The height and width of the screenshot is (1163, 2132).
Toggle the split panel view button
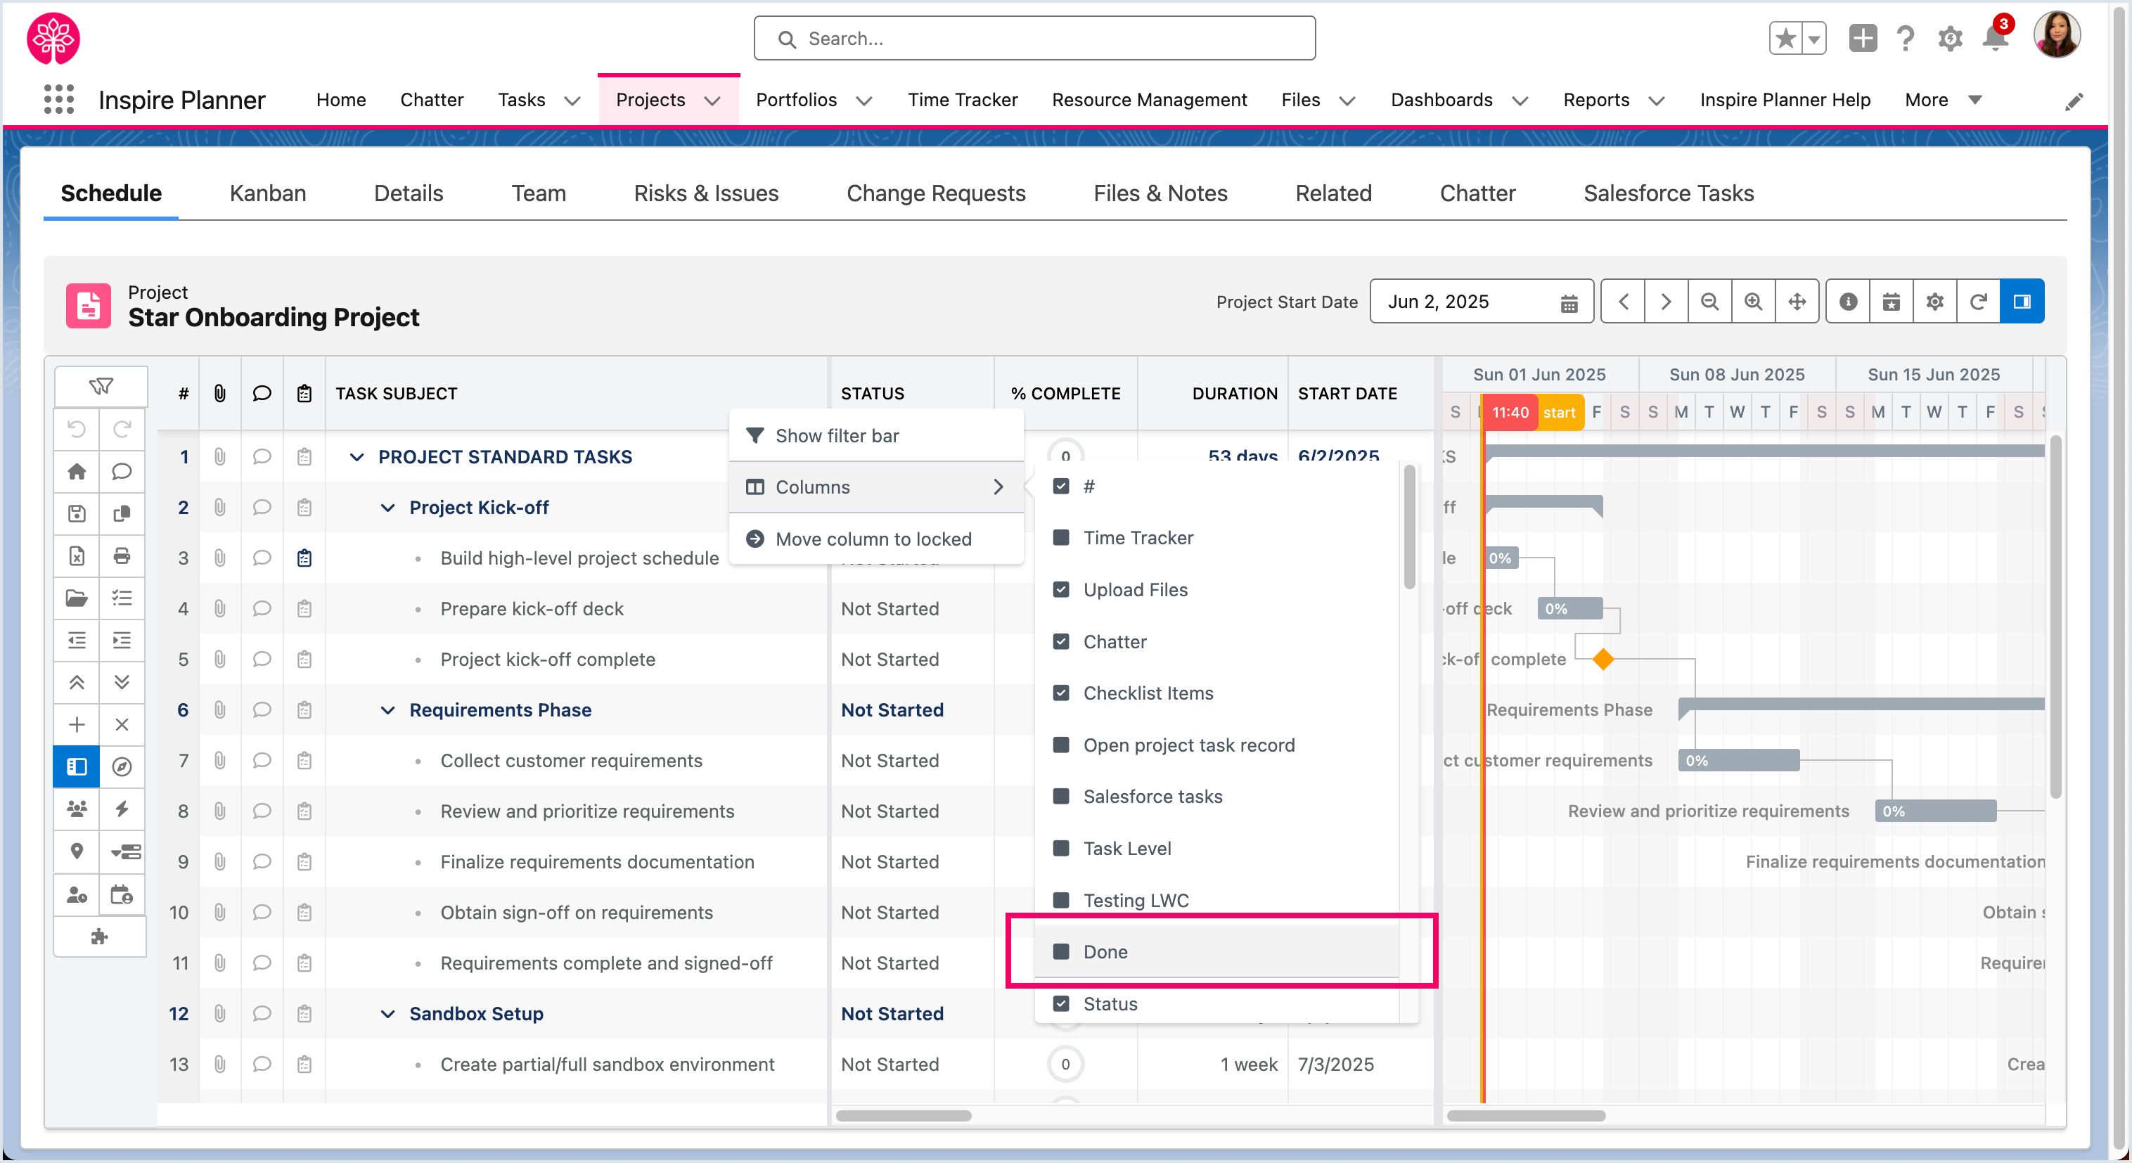pyautogui.click(x=2022, y=302)
